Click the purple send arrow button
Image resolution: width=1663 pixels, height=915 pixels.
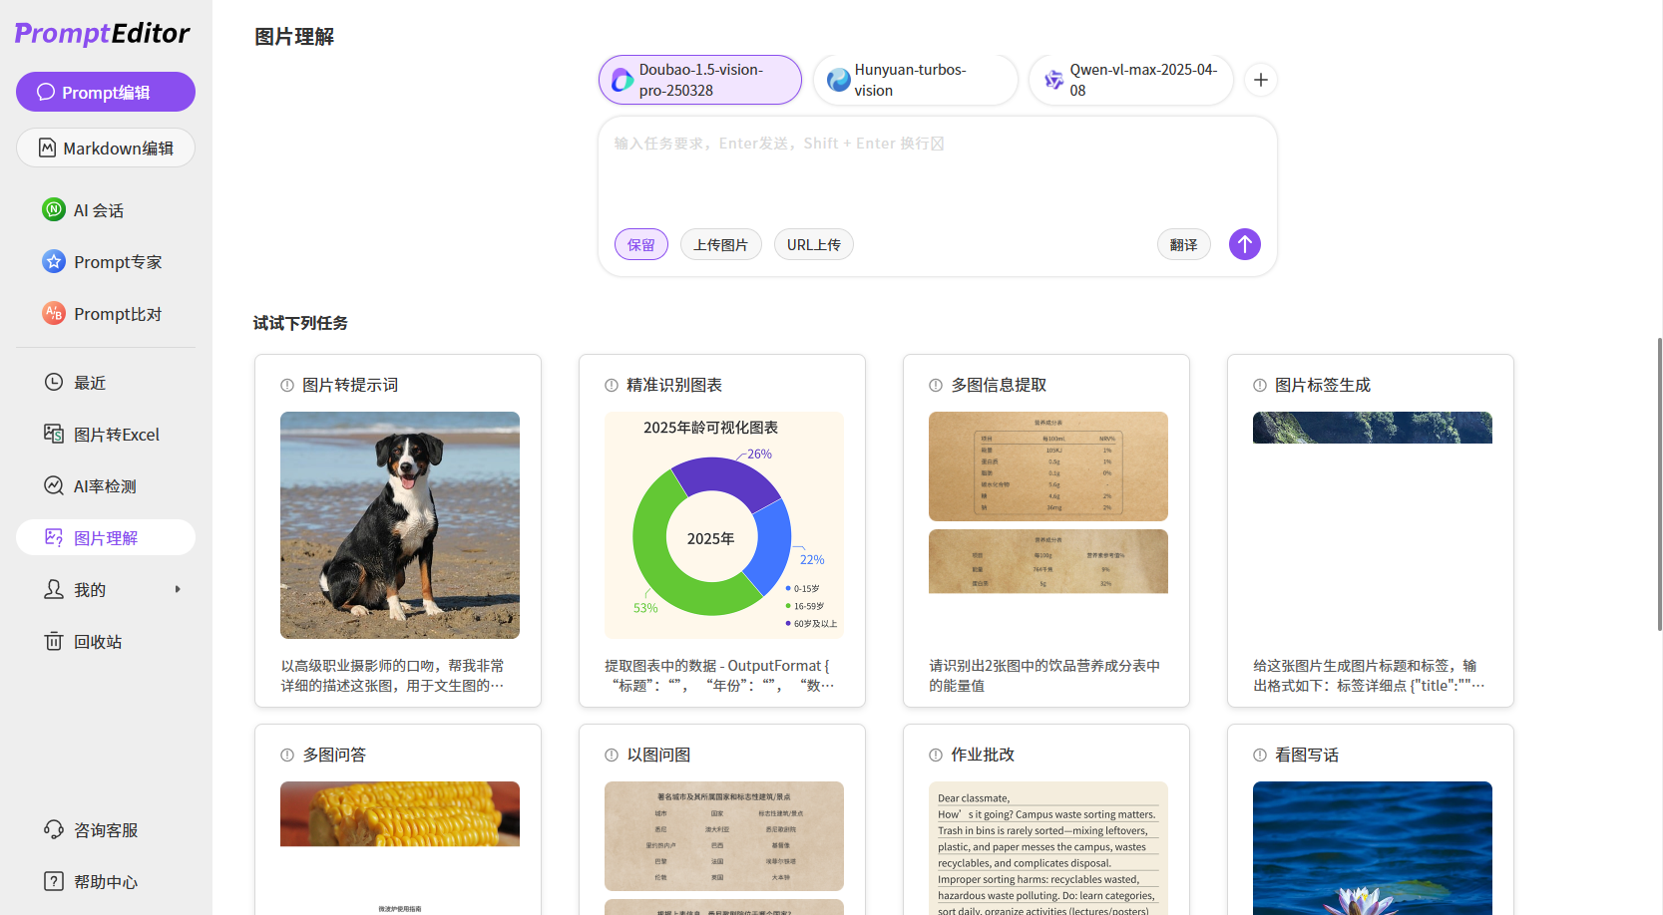pyautogui.click(x=1244, y=243)
